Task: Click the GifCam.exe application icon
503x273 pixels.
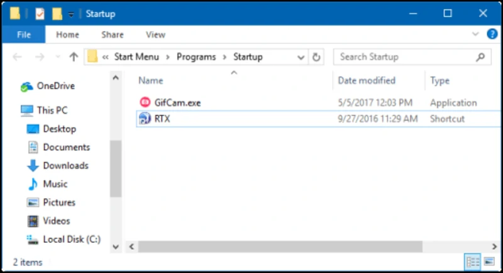Action: 144,102
